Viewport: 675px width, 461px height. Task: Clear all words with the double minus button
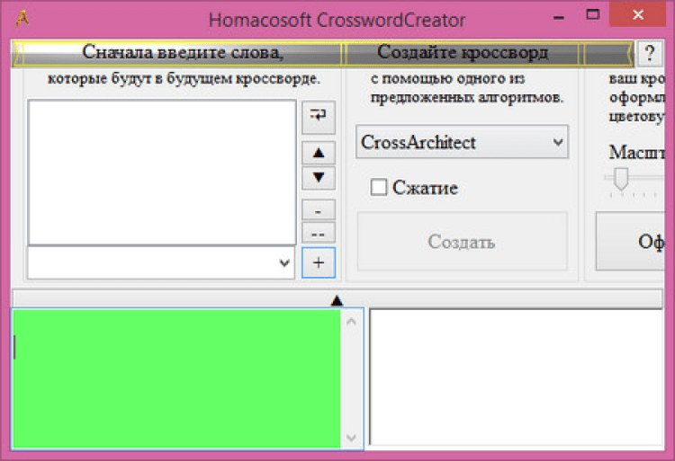(319, 233)
